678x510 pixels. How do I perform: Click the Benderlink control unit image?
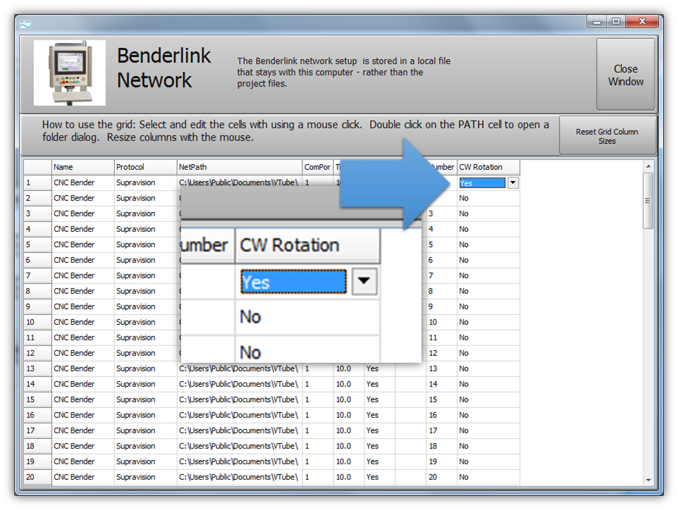(x=70, y=73)
